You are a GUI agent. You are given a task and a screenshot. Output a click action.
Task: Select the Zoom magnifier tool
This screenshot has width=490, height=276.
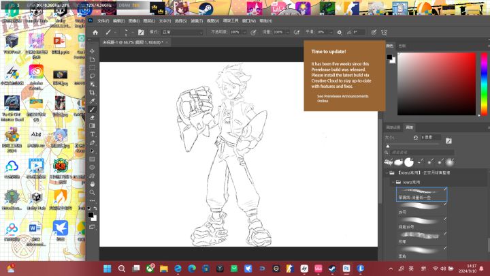(x=92, y=192)
